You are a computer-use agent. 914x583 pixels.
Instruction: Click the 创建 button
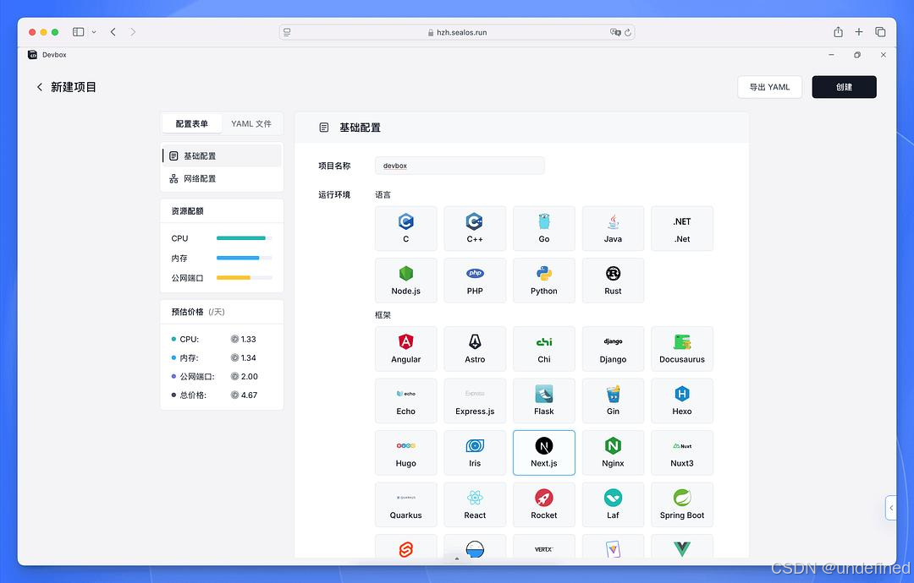pos(844,87)
